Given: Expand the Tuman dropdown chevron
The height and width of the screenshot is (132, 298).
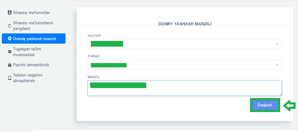Looking at the screenshot, I should pyautogui.click(x=277, y=65).
